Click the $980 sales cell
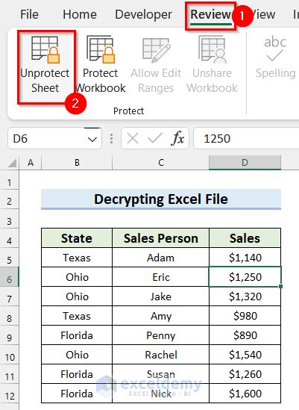The width and height of the screenshot is (299, 410). 245,316
